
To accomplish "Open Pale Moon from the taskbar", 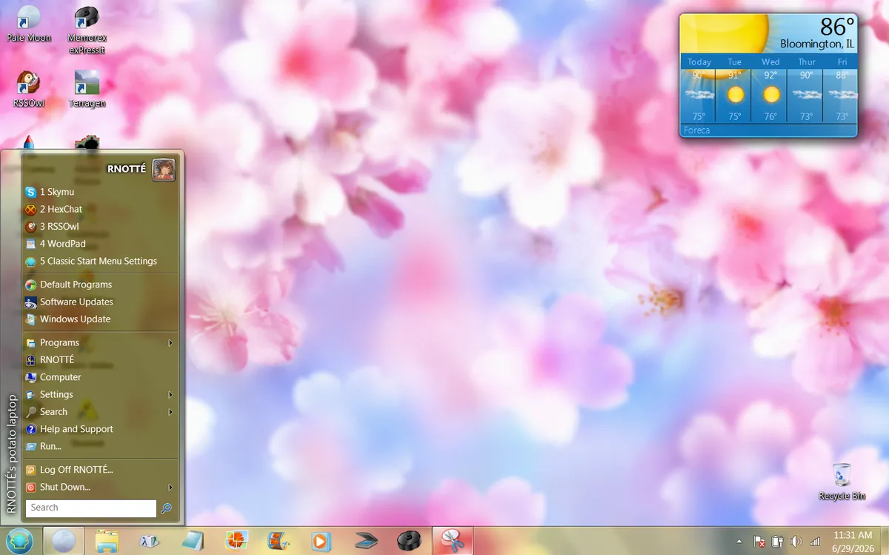I will (x=64, y=541).
